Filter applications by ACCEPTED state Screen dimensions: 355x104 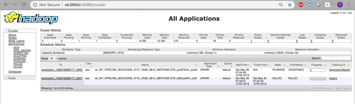20,56
